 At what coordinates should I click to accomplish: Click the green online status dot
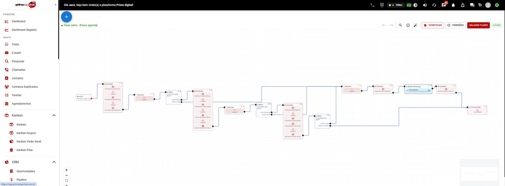[497, 5]
